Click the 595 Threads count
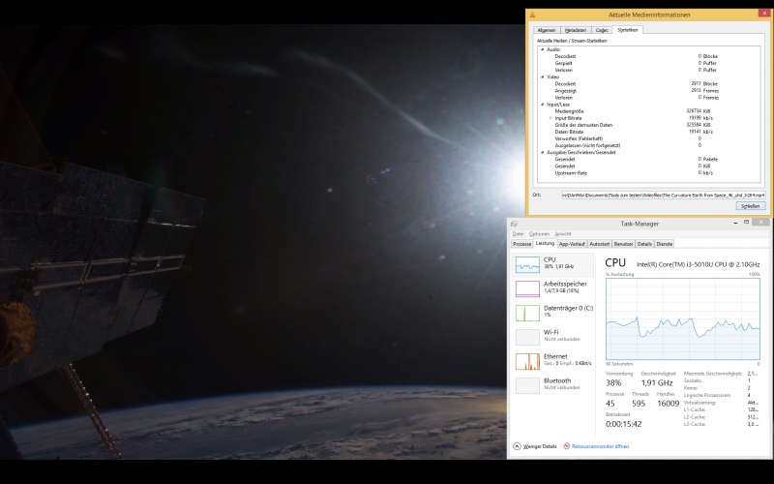This screenshot has height=484, width=774. (639, 404)
